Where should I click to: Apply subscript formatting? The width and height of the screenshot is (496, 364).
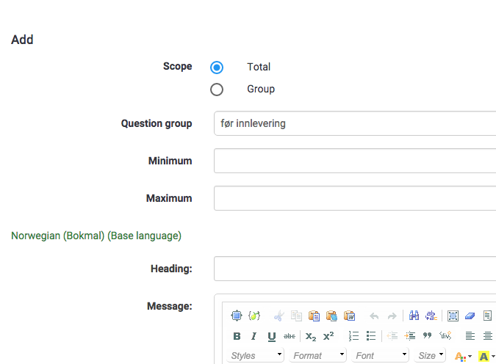point(311,336)
